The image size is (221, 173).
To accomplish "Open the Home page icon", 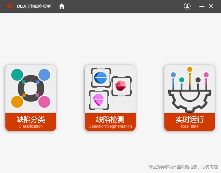I will 62,6.
